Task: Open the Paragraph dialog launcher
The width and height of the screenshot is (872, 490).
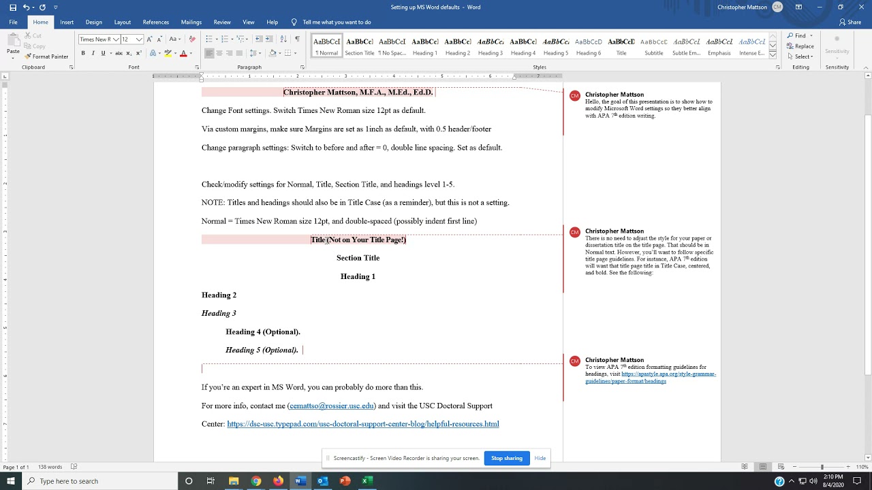Action: (302, 67)
